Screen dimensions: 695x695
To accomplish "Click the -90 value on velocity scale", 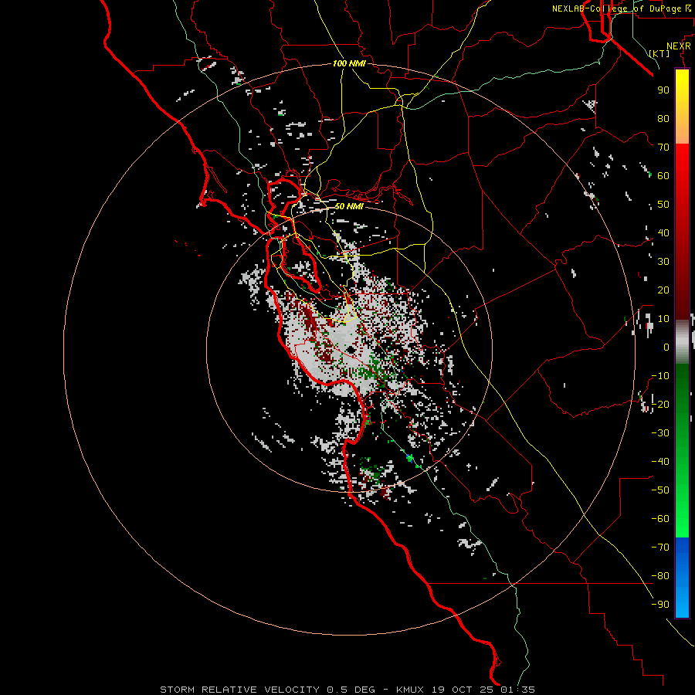I will pyautogui.click(x=660, y=605).
